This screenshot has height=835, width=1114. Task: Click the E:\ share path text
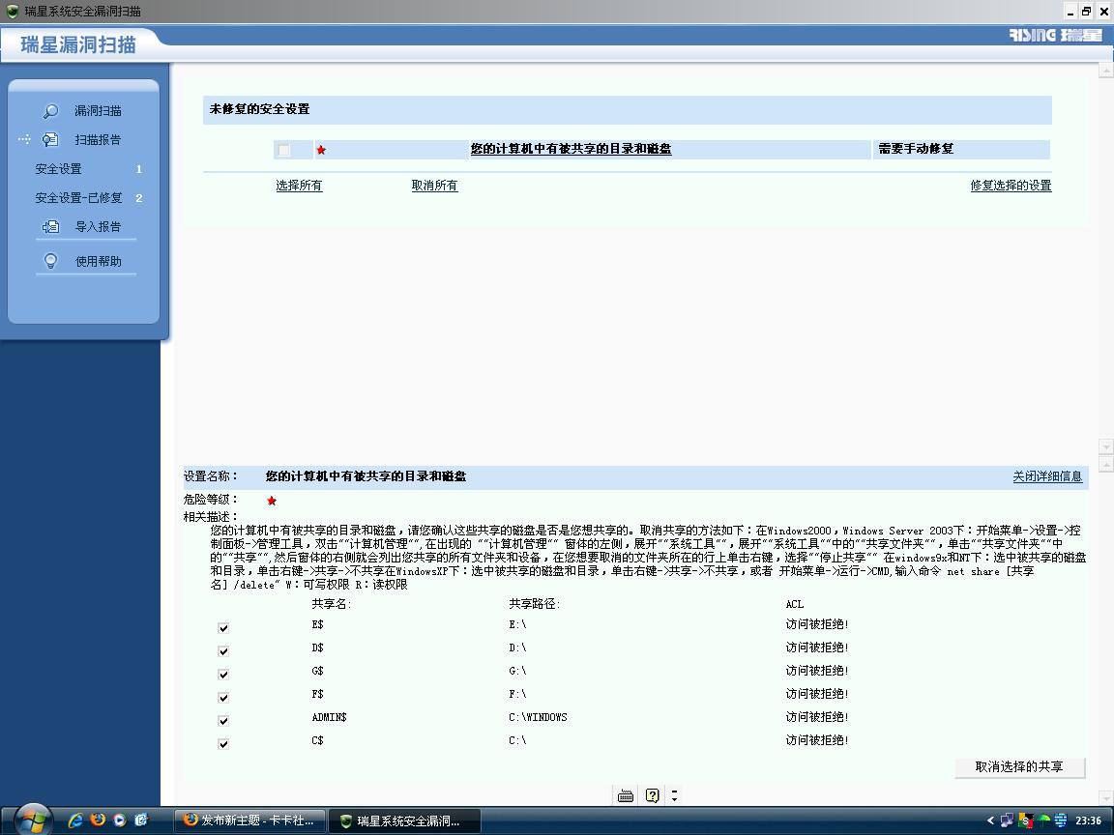(x=517, y=625)
